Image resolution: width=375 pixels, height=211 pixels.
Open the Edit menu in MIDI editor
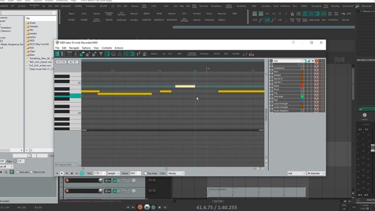(x=64, y=48)
